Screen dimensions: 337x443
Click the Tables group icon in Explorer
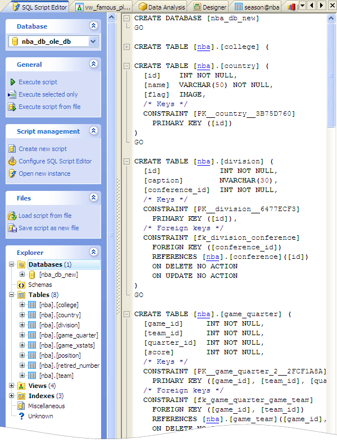tap(21, 295)
